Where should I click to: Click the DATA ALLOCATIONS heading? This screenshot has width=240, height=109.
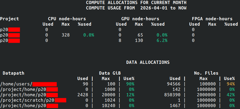click(148, 62)
